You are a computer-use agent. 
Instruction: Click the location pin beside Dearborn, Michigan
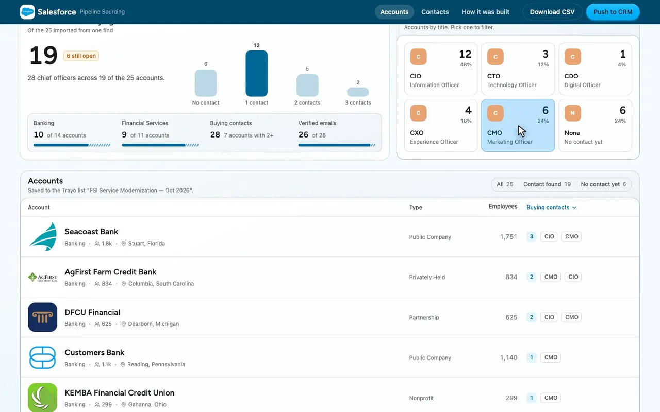coord(124,324)
